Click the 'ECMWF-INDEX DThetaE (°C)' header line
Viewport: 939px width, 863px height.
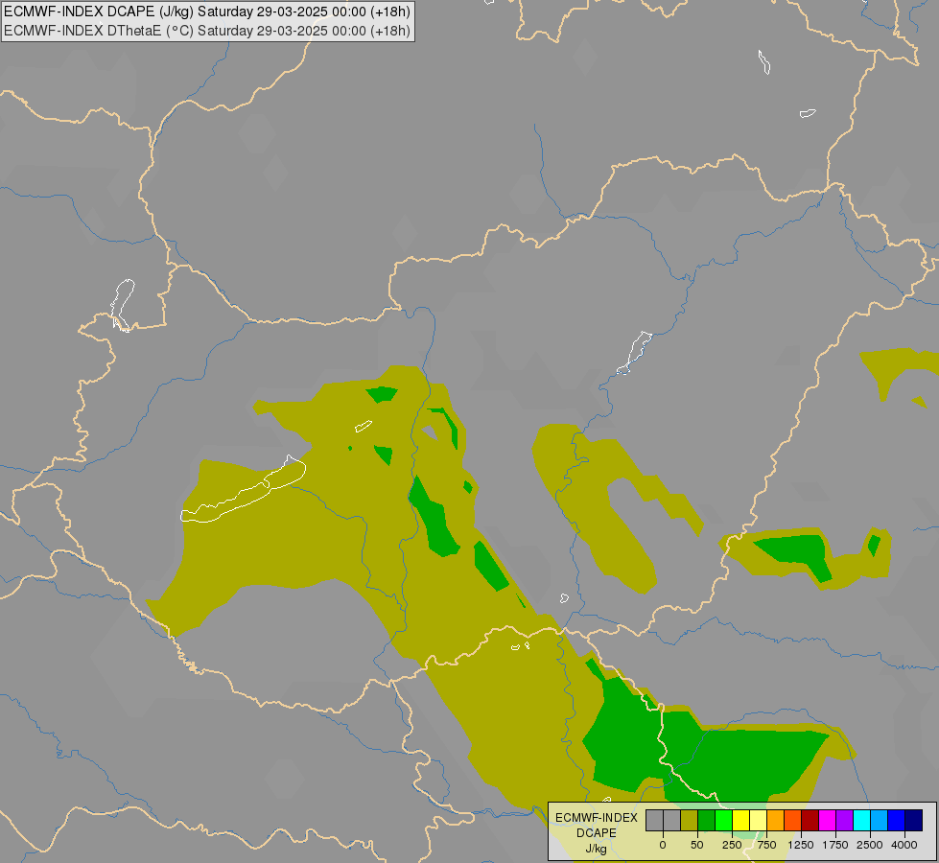pos(207,31)
